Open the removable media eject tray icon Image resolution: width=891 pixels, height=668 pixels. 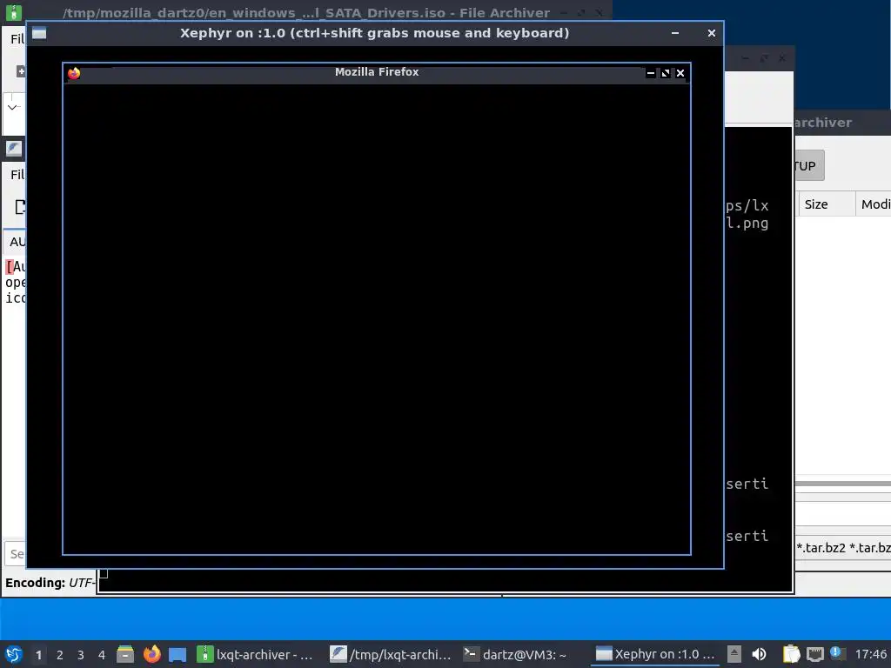coord(734,654)
